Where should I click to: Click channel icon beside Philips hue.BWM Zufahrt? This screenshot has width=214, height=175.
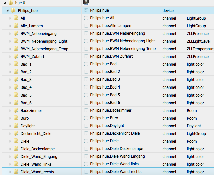[86, 56]
